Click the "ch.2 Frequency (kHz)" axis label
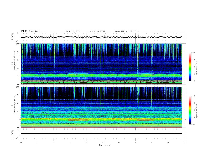The image size is (208, 160). [14, 104]
